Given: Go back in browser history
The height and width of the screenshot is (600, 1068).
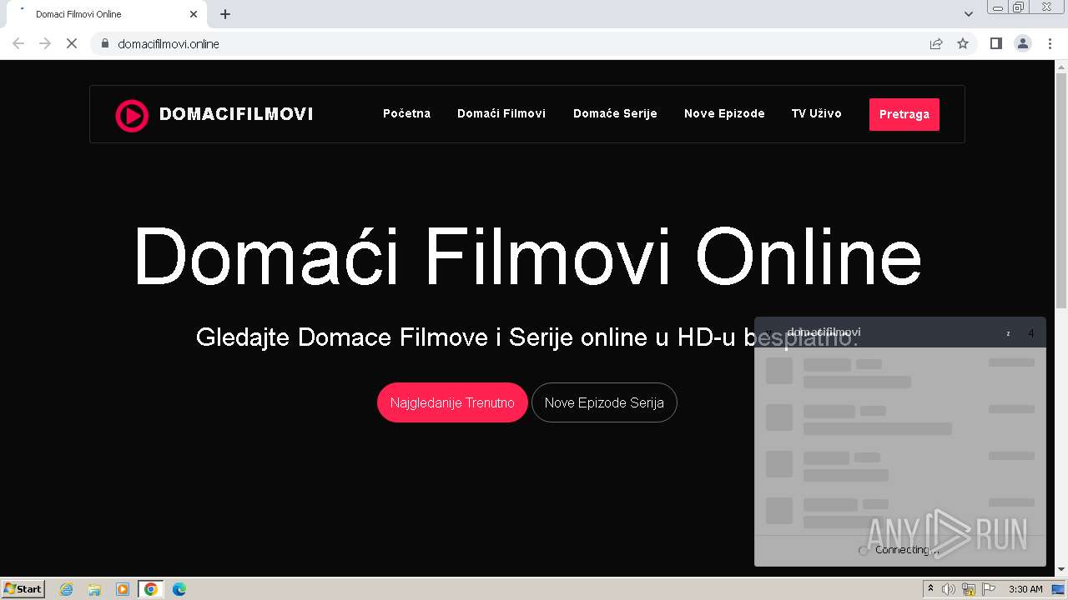Looking at the screenshot, I should (18, 43).
